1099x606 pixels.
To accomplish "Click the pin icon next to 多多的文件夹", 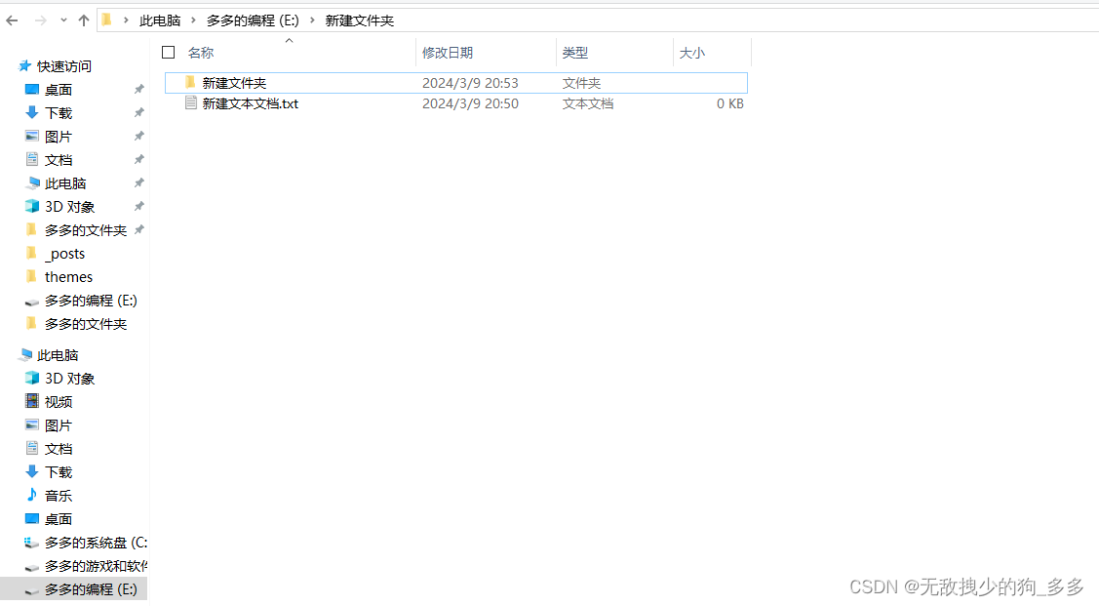I will coord(139,229).
